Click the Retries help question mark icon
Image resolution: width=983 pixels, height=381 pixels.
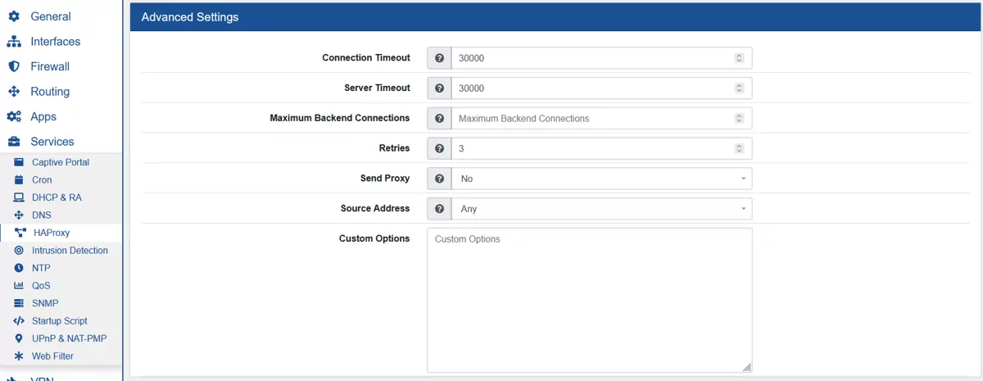(x=440, y=148)
